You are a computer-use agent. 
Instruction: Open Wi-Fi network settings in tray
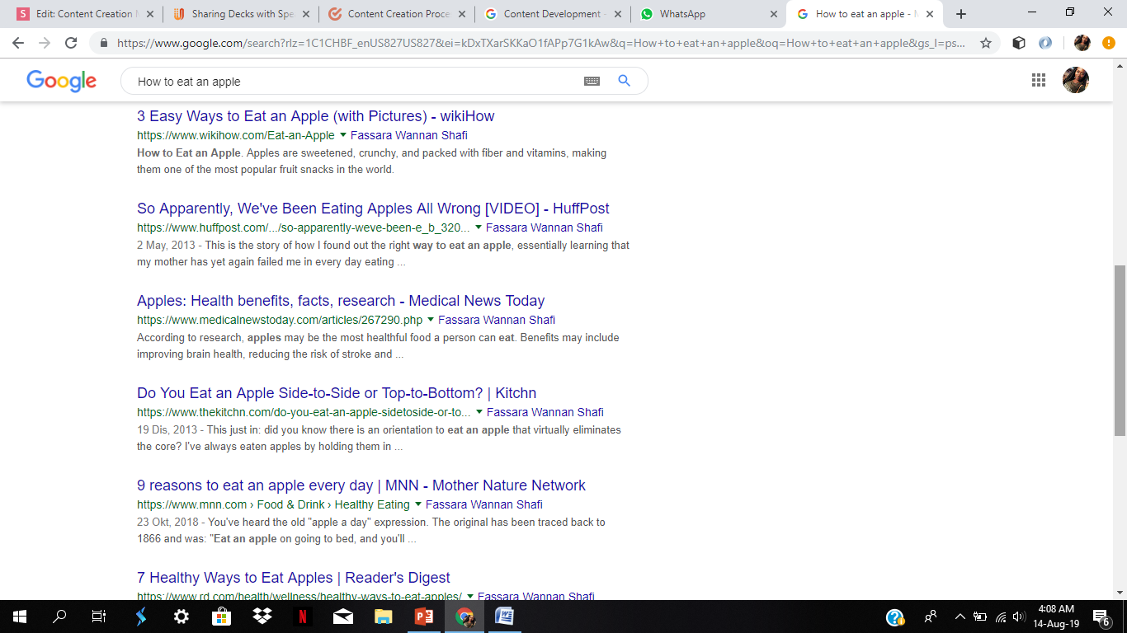pos(1001,617)
